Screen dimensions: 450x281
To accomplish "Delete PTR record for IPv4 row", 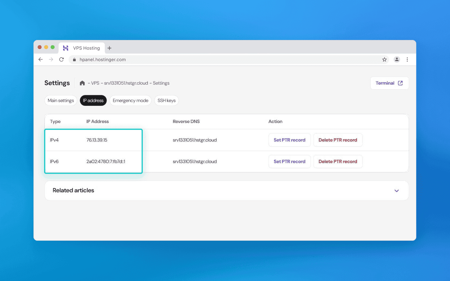I will [338, 140].
